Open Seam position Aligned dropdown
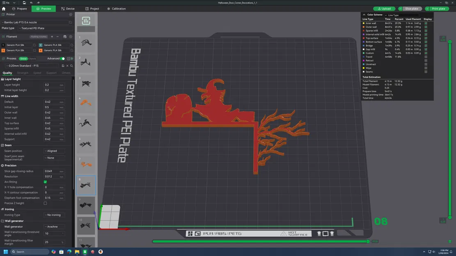This screenshot has height=256, width=456. point(54,151)
